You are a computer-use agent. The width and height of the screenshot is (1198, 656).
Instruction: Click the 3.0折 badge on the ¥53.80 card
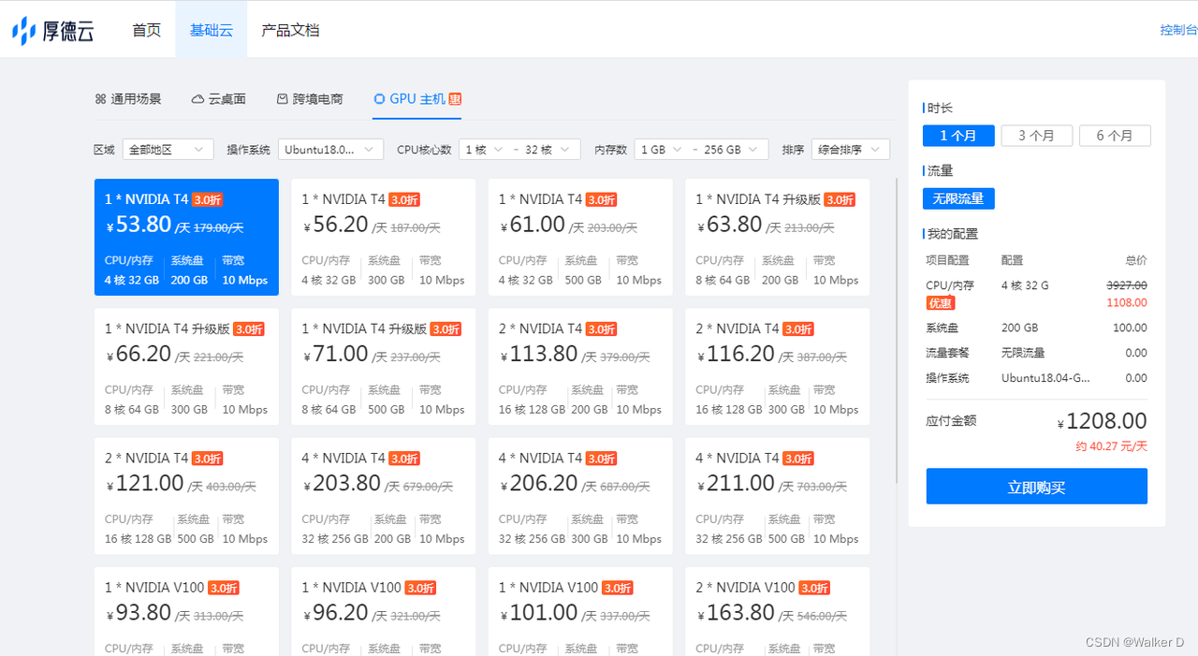tap(207, 199)
